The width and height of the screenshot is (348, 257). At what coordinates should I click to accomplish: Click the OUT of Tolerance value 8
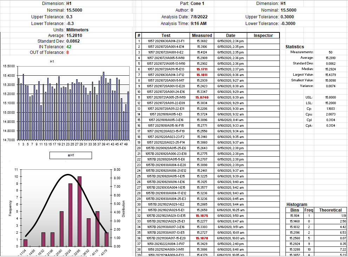(67, 52)
